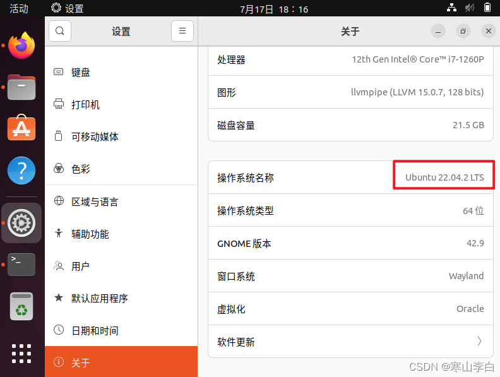Click the 操作系统类型 row label
Viewport: 500px width, 377px height.
coord(245,210)
